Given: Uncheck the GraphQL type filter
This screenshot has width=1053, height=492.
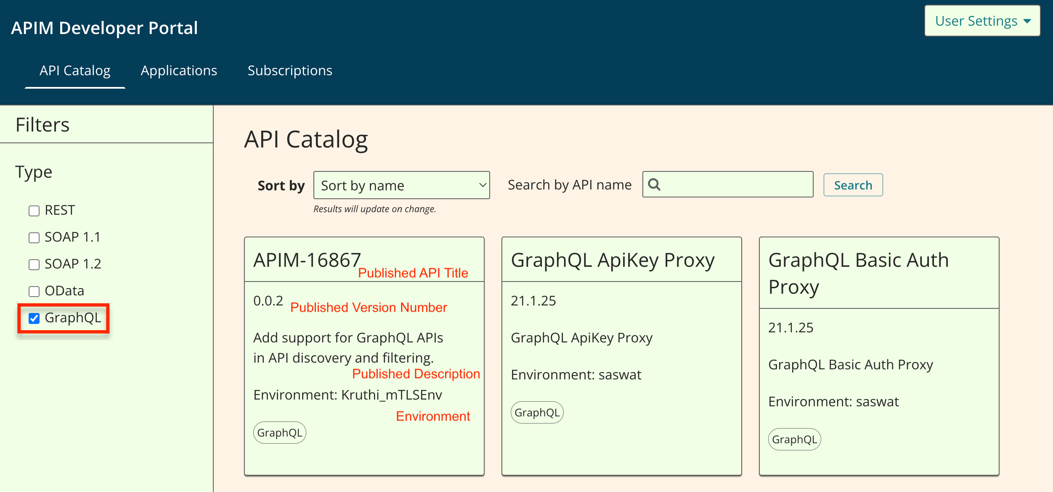Looking at the screenshot, I should 34,318.
